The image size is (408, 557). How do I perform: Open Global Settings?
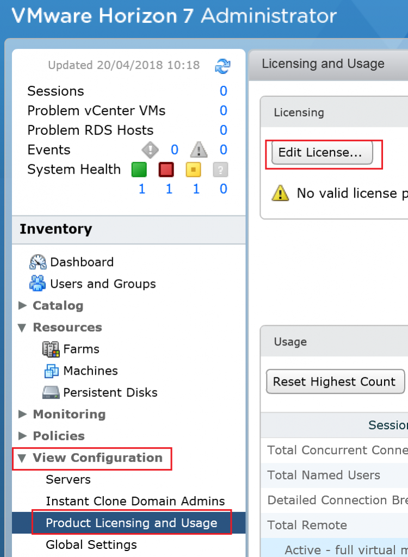tap(91, 544)
